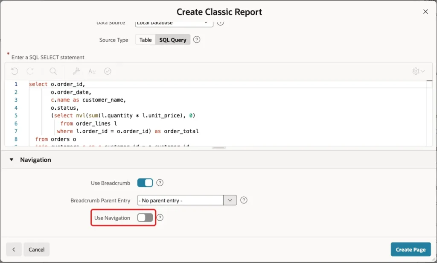Click the Use Breadcrumb label

click(x=111, y=183)
